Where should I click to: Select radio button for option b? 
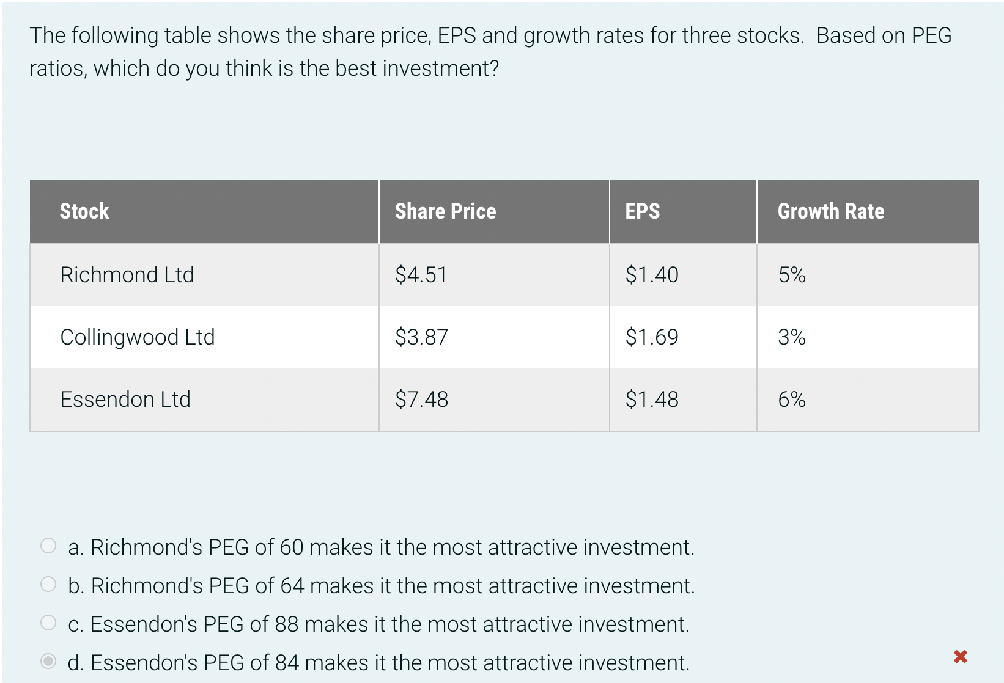pos(47,583)
